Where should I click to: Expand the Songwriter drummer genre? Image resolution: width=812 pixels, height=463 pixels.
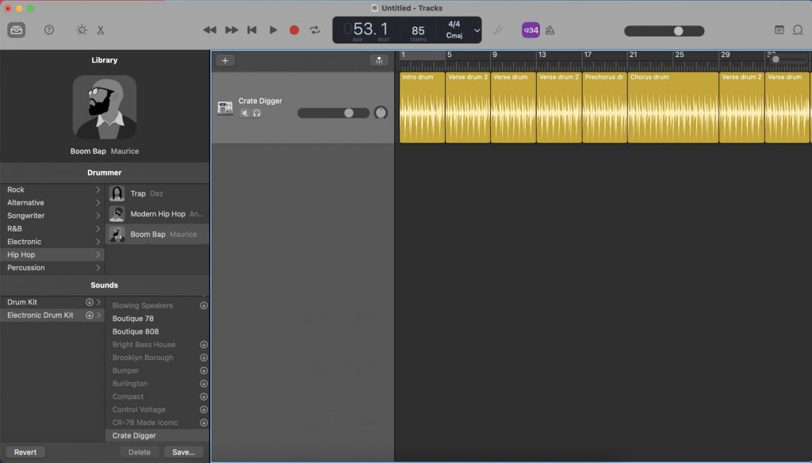pyautogui.click(x=52, y=216)
